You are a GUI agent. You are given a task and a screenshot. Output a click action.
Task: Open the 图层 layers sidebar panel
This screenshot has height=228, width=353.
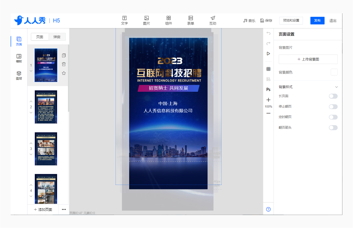19,75
